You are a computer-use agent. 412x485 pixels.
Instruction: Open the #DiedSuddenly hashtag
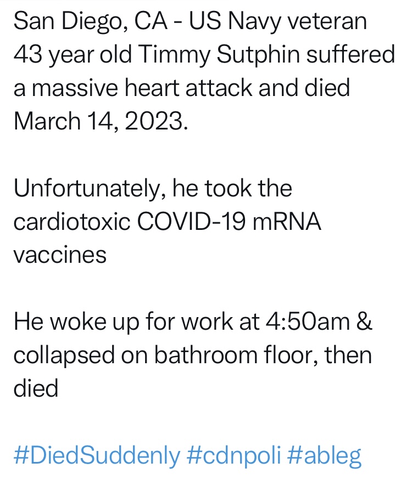click(x=96, y=455)
